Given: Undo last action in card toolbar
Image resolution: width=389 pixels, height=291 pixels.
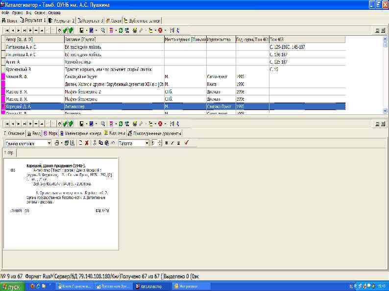Looking at the screenshot, I should pyautogui.click(x=113, y=143).
